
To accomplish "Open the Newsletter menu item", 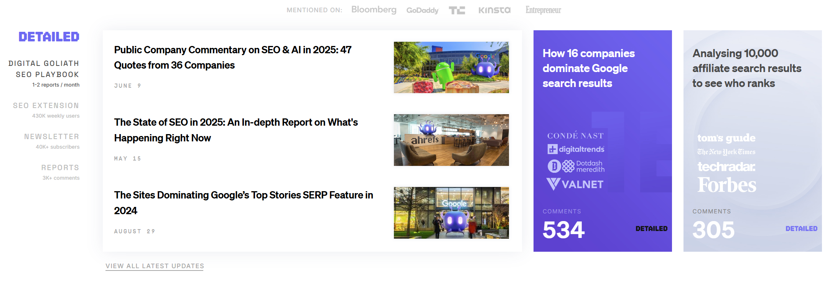I will click(x=52, y=136).
